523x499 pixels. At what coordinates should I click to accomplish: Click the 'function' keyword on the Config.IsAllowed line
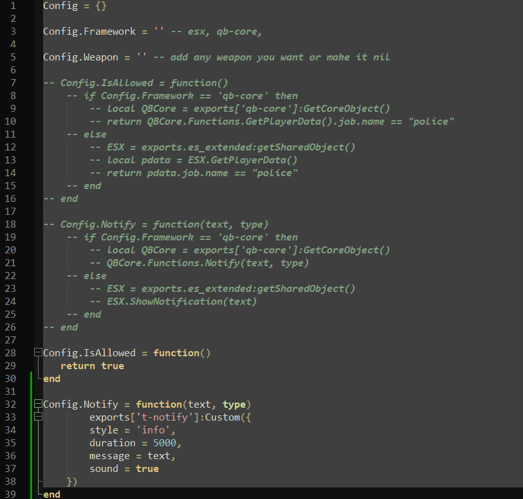(176, 353)
